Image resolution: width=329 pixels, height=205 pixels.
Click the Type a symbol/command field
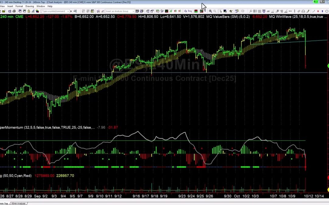click(x=53, y=11)
